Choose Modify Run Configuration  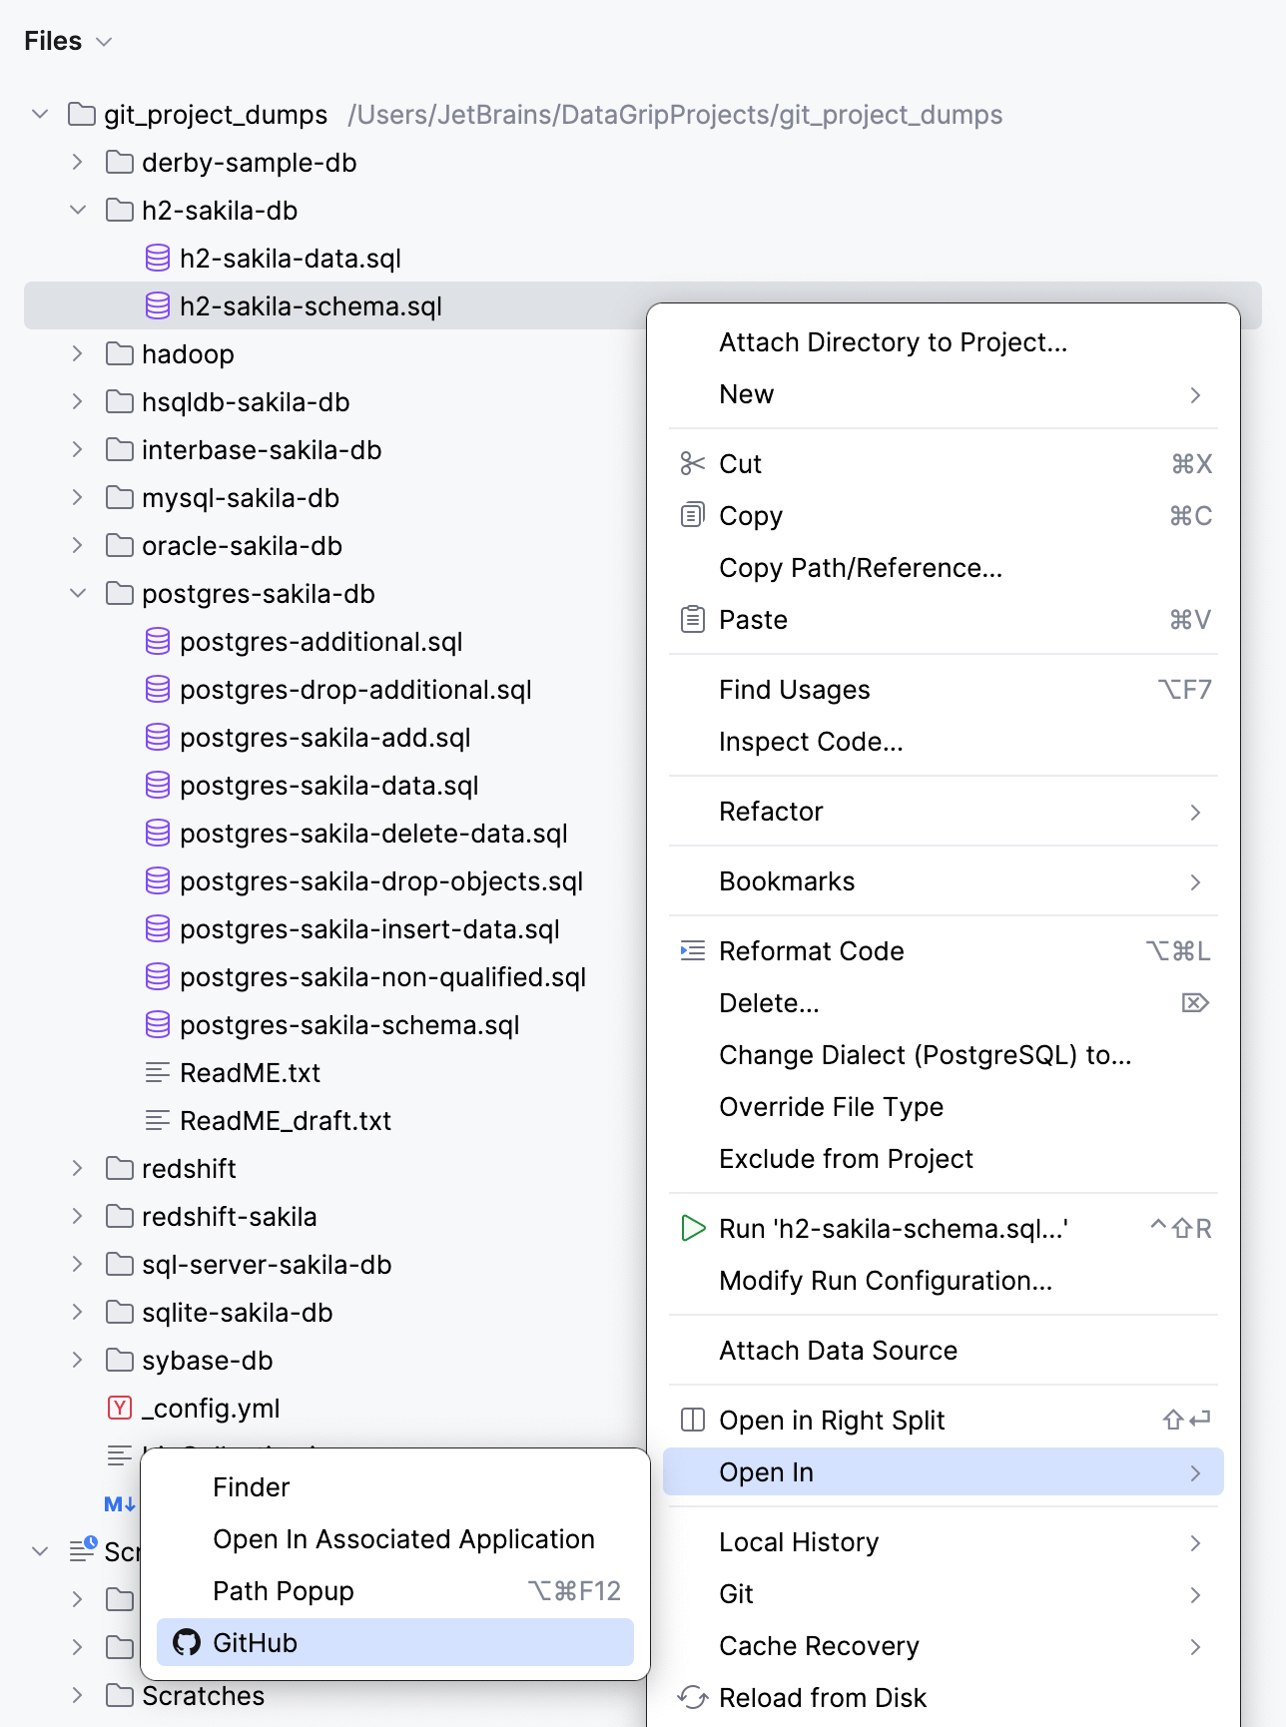(x=944, y=1281)
